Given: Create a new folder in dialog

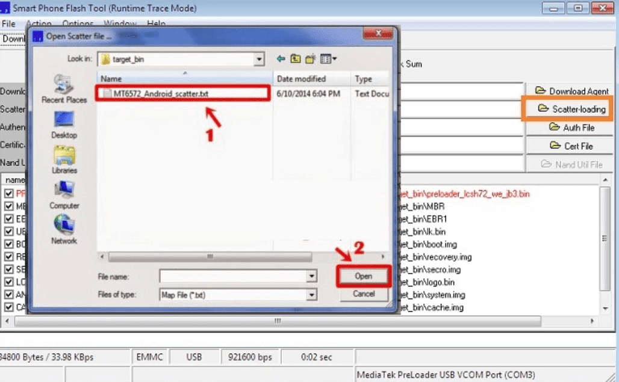Looking at the screenshot, I should coord(310,59).
